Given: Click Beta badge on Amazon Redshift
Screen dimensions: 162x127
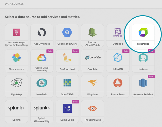Looking at the screenshot, I should [x=151, y=76].
